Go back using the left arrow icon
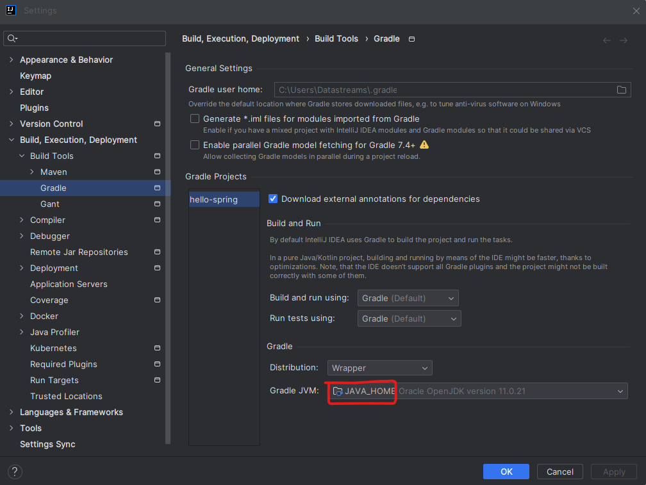The height and width of the screenshot is (485, 646). click(x=606, y=40)
